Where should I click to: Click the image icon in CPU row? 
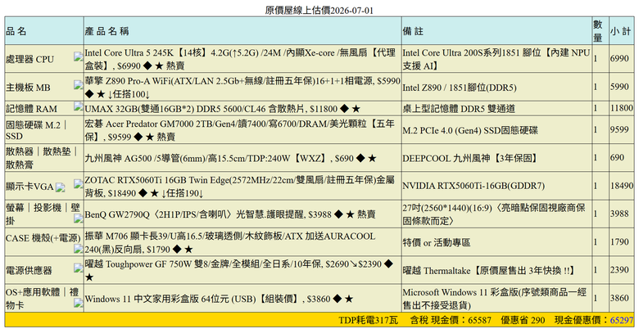coord(79,56)
